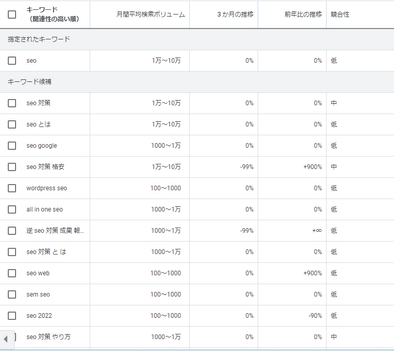This screenshot has width=394, height=351.
Task: Check the 'seo 対策' row checkbox
Action: [12, 103]
